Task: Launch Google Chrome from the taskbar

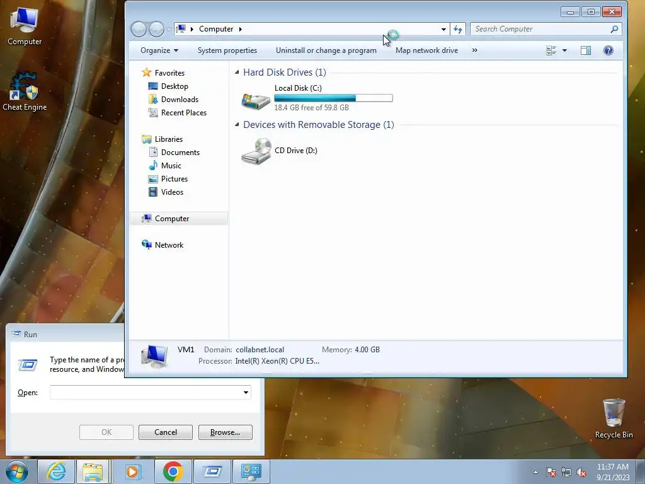Action: point(173,471)
